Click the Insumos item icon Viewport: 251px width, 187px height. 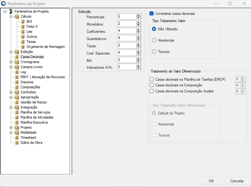(x=17, y=82)
